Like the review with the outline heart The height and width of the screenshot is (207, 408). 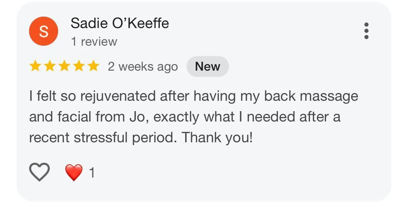coord(39,172)
